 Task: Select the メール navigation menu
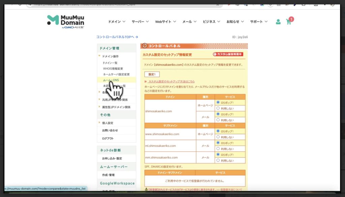click(187, 21)
